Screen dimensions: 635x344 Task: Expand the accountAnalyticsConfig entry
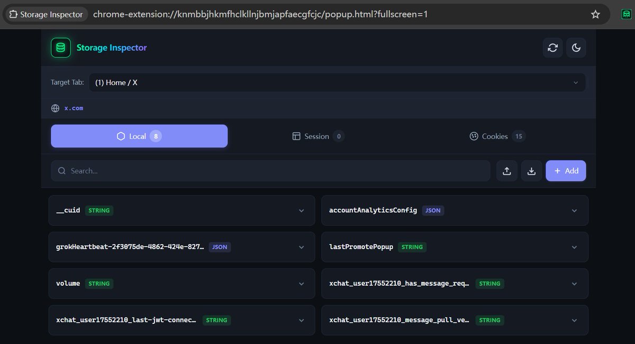[x=574, y=211]
